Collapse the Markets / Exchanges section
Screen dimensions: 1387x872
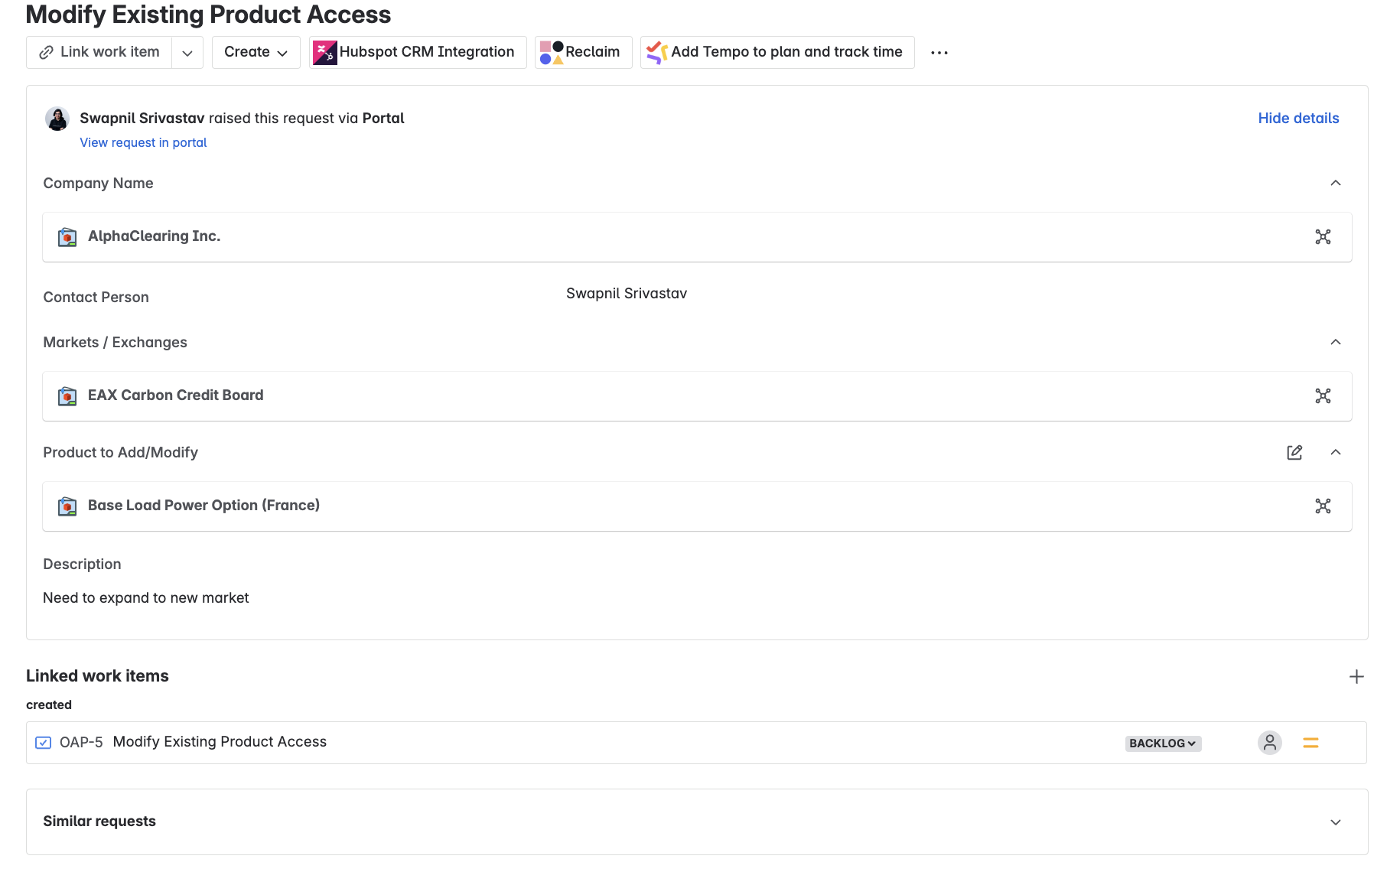(1336, 342)
